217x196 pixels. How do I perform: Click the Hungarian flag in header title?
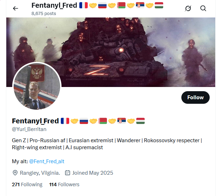[159, 5]
